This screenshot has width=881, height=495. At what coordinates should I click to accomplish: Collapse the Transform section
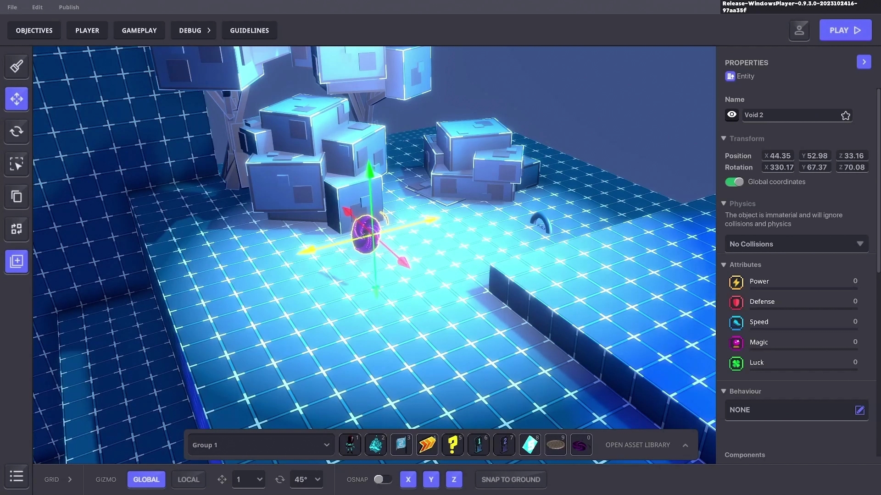pyautogui.click(x=724, y=138)
